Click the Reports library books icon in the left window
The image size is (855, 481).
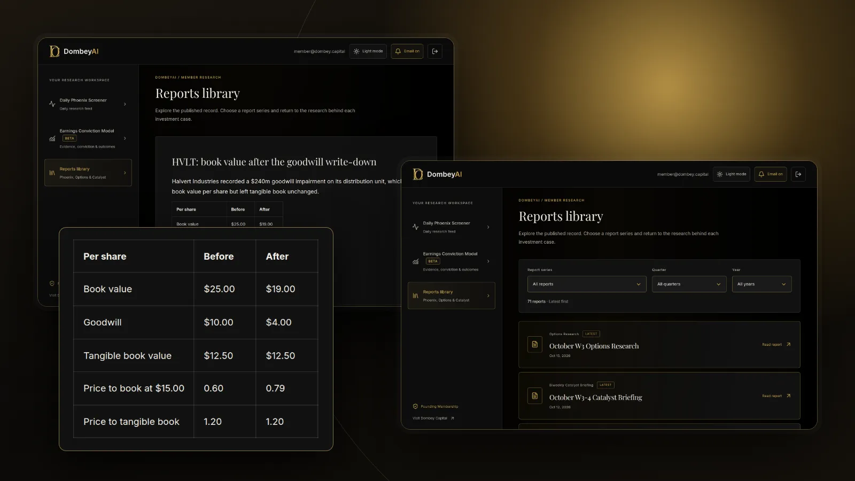(x=52, y=173)
